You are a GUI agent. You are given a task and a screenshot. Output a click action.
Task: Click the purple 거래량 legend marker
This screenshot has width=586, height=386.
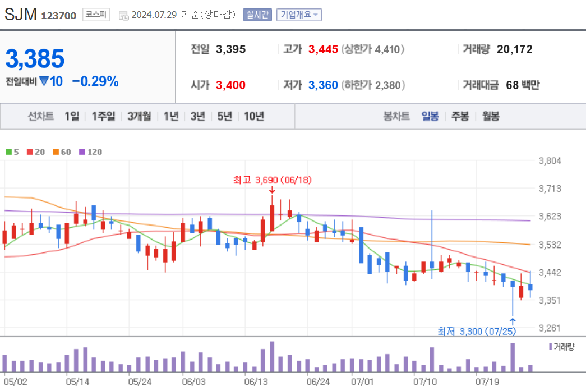point(550,347)
